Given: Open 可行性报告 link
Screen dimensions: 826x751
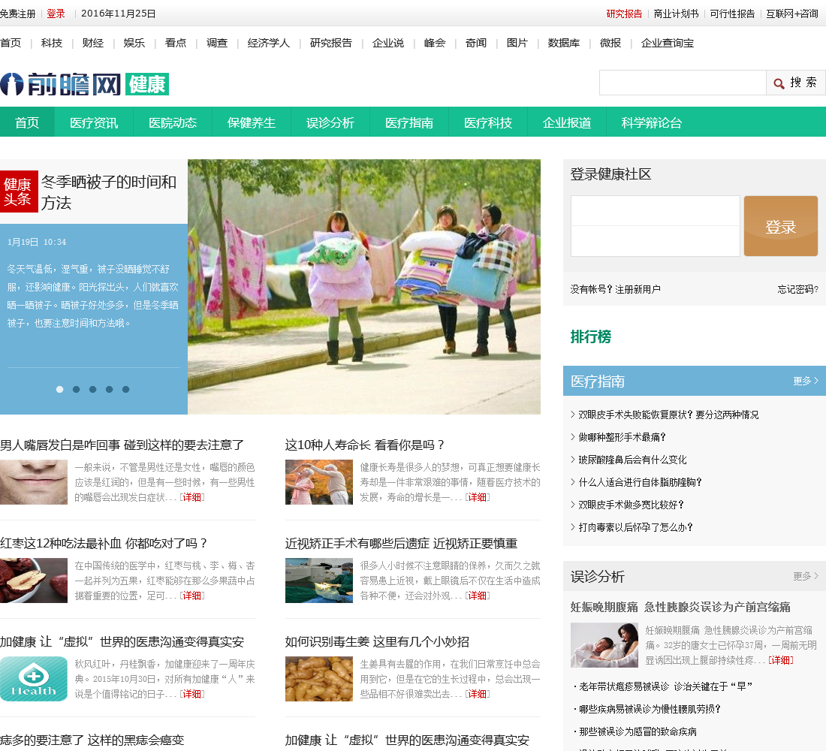Looking at the screenshot, I should pos(732,14).
